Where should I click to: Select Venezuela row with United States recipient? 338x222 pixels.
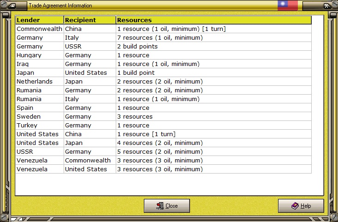point(163,169)
